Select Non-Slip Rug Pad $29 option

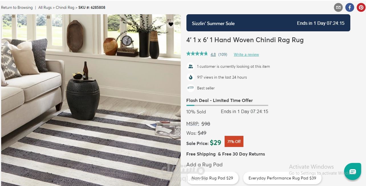[x=212, y=178]
